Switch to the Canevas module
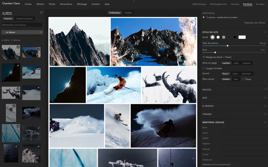 point(235,4)
